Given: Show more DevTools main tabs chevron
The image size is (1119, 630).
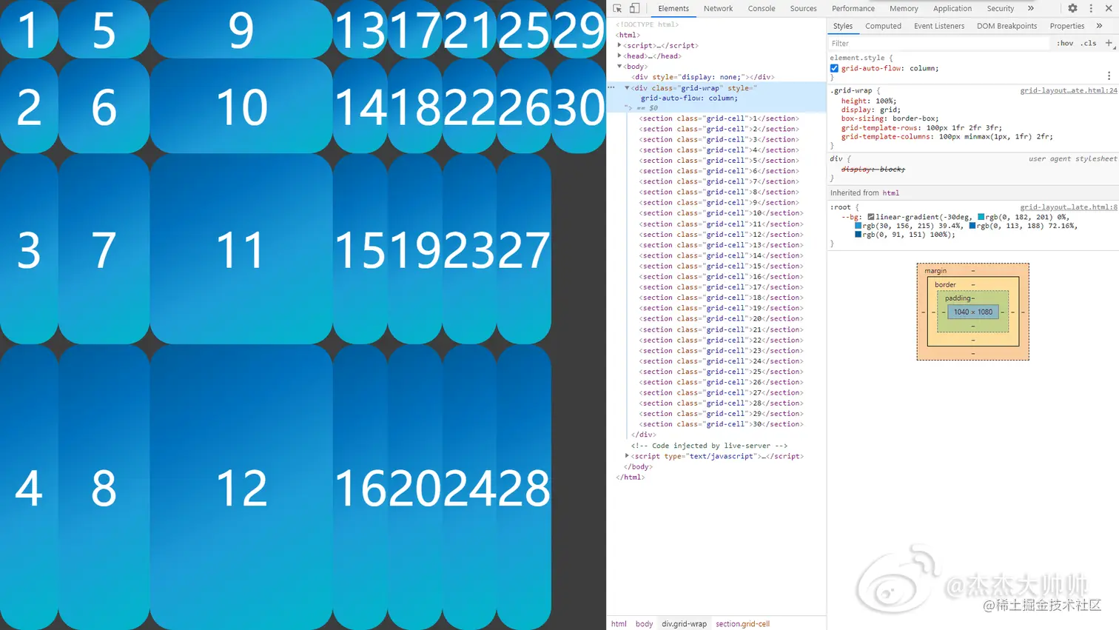Looking at the screenshot, I should point(1031,8).
